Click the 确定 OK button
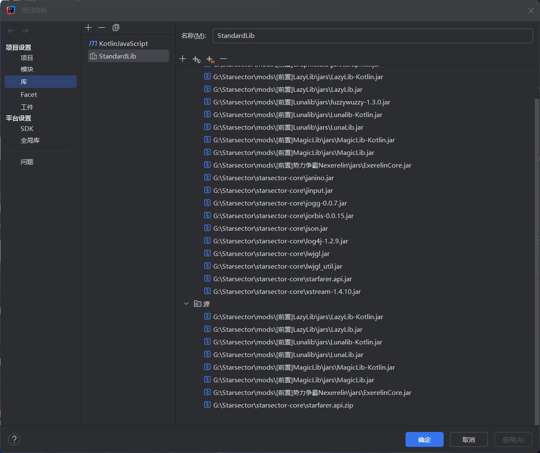The image size is (540, 453). point(424,440)
